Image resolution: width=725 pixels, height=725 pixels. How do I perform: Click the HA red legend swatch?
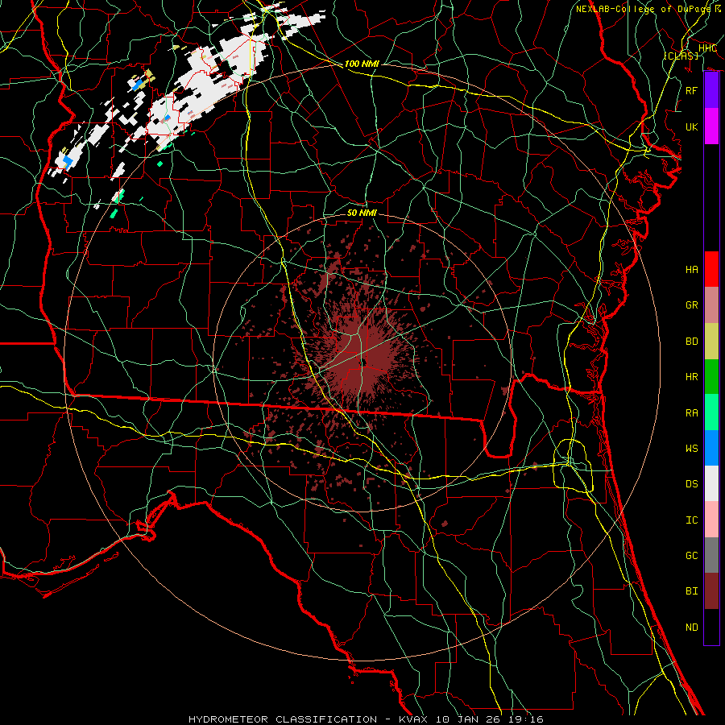711,269
